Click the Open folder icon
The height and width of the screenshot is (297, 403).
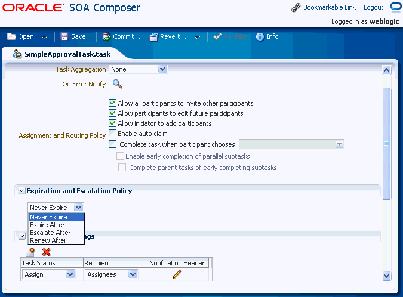point(11,36)
